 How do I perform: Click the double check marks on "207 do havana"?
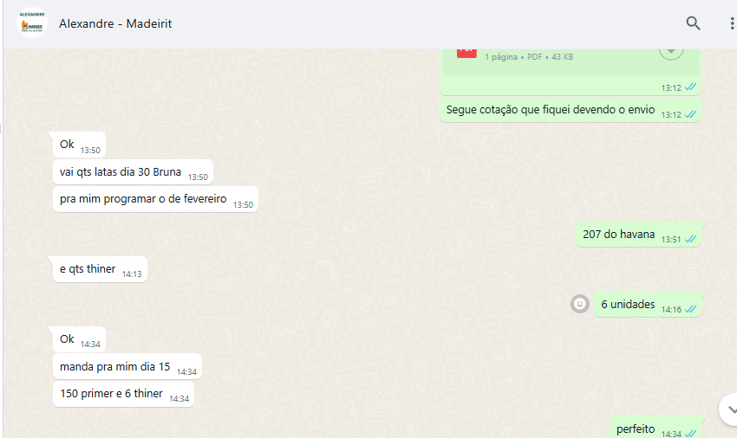(690, 239)
